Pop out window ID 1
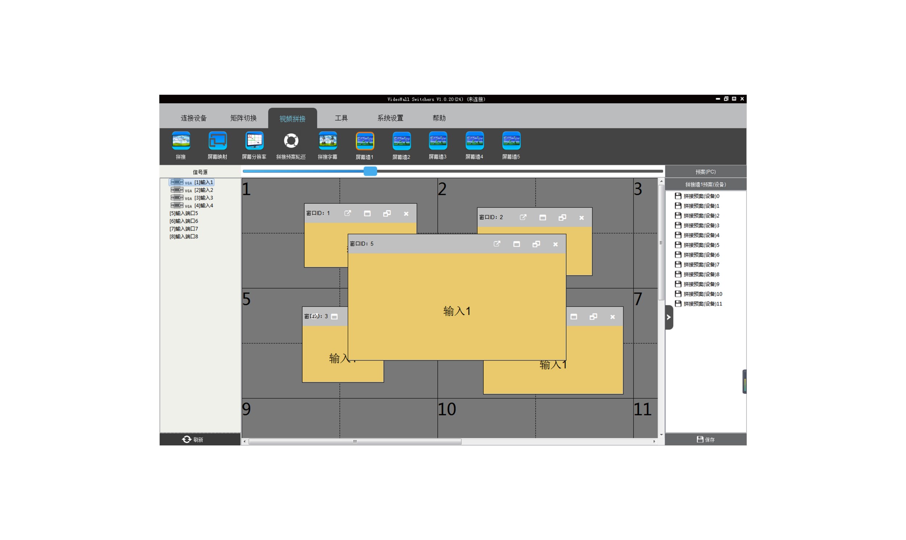906x540 pixels. [348, 213]
